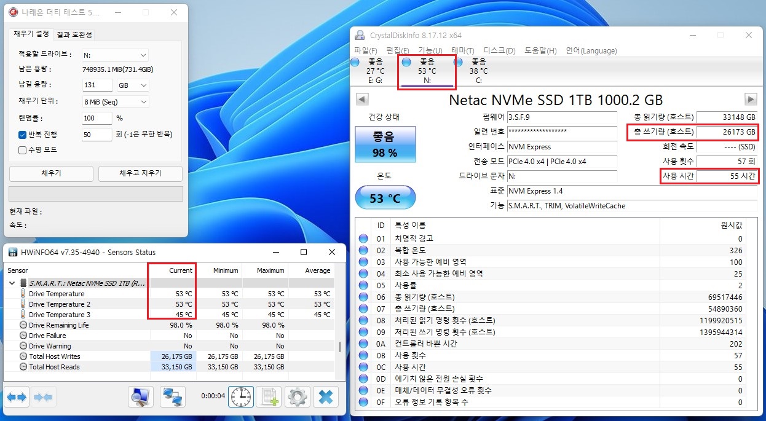Image resolution: width=766 pixels, height=421 pixels.
Task: Click icon beside Drive Remaining Life
Action: click(23, 325)
